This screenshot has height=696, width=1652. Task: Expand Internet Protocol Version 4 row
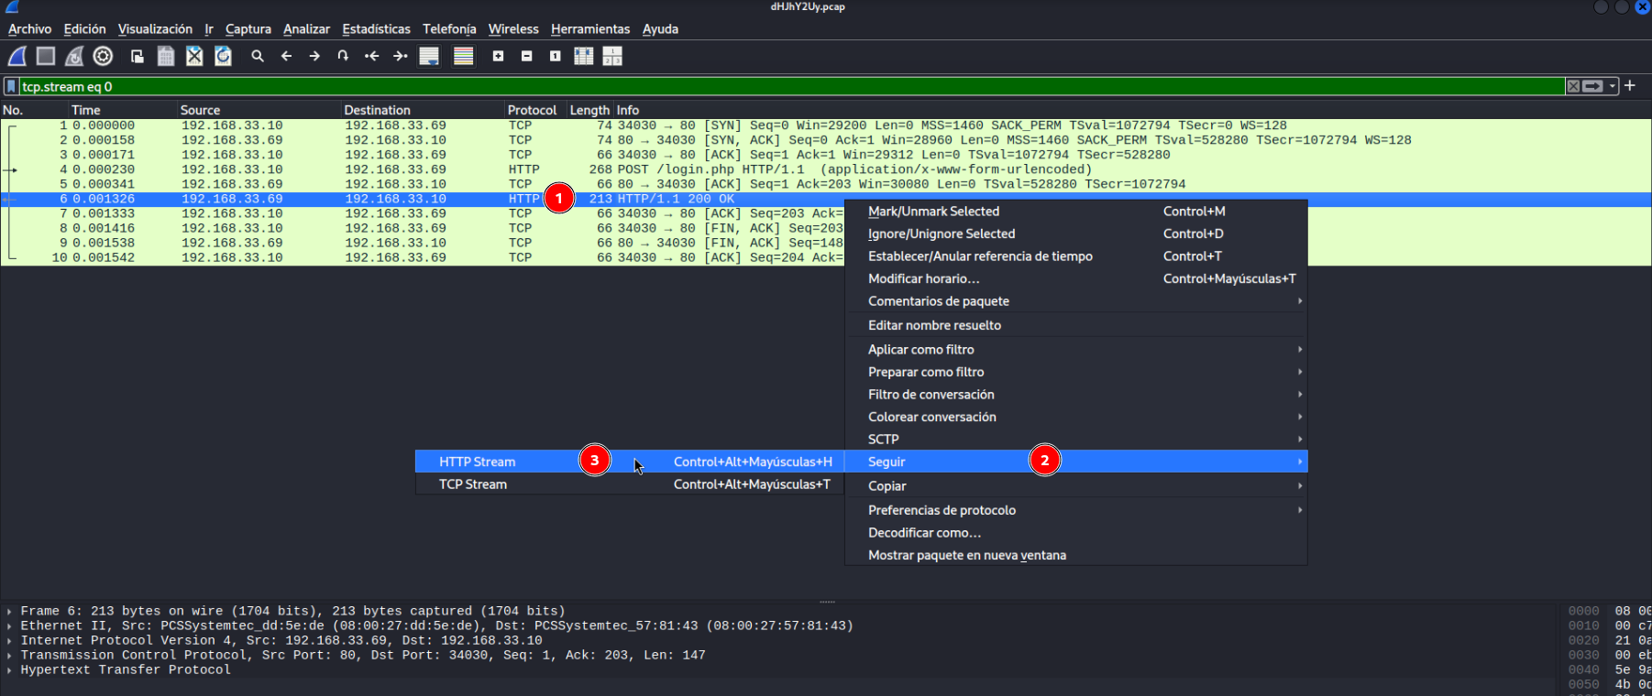[x=9, y=640]
